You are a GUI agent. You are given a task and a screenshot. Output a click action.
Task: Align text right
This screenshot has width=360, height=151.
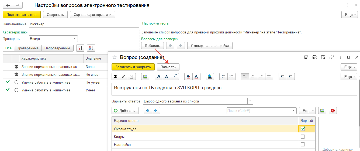tap(261, 77)
